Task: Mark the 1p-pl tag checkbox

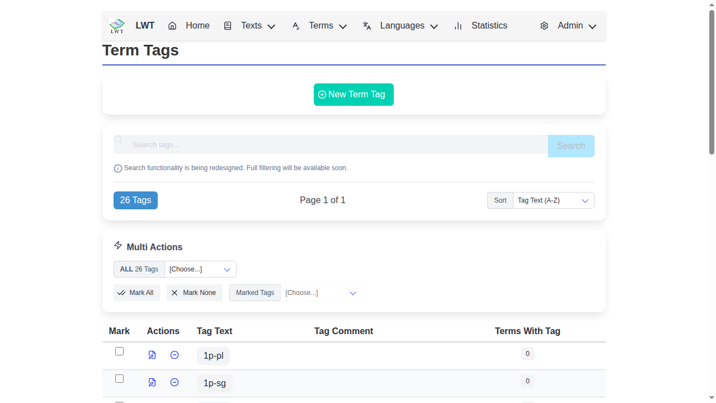Action: 119,352
